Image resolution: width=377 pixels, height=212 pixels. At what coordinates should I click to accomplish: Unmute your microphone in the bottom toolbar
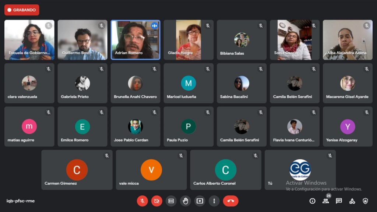[x=142, y=201]
